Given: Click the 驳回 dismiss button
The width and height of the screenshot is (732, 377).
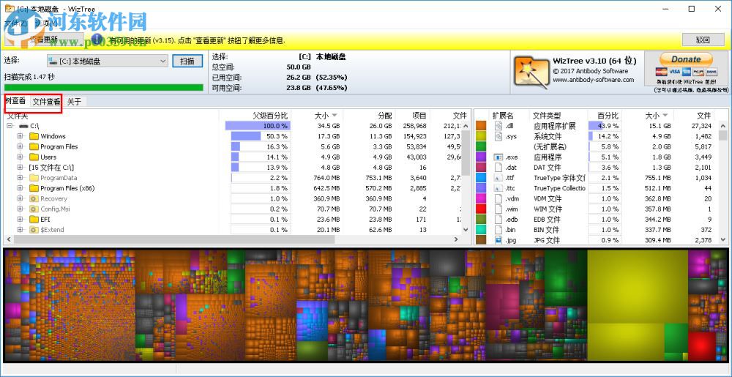Looking at the screenshot, I should tap(703, 40).
